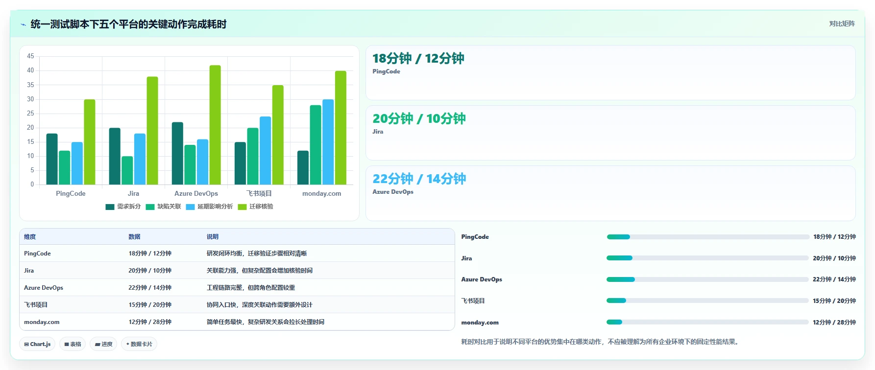Click monday.com's blue 延期影响分析 chart bar
Viewport: 875px width, 370px height.
328,142
